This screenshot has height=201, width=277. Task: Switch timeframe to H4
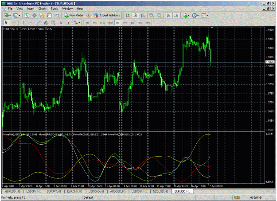point(125,23)
